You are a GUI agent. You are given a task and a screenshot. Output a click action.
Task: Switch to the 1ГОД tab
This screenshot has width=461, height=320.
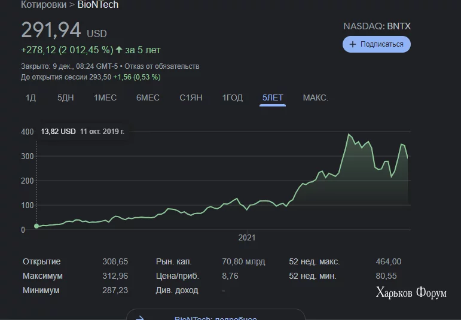(x=233, y=97)
